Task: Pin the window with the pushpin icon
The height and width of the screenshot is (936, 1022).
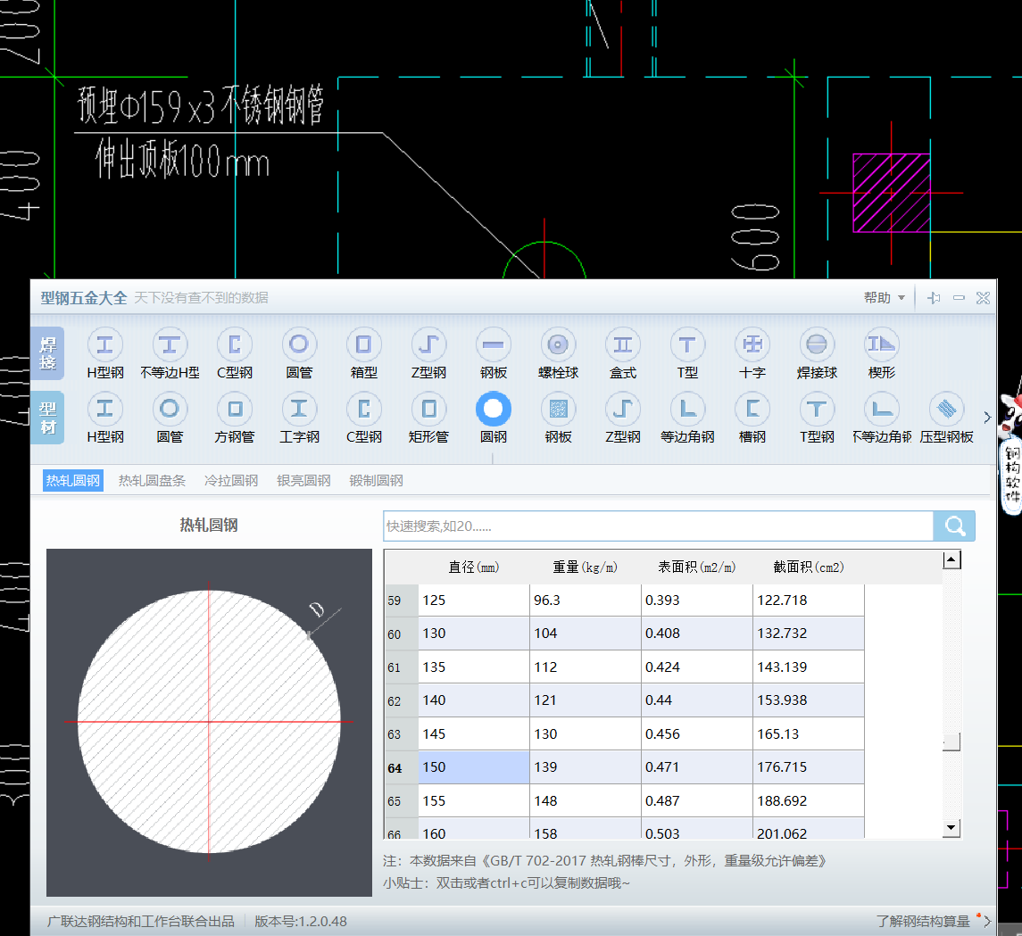Action: (x=934, y=298)
